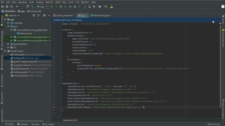225x126 pixels.
Task: Select local.properties file
Action: pyautogui.click(x=26, y=76)
